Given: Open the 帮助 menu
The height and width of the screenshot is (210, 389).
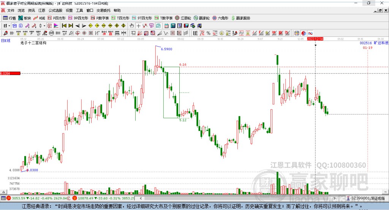Looking at the screenshot, I should (x=117, y=10).
